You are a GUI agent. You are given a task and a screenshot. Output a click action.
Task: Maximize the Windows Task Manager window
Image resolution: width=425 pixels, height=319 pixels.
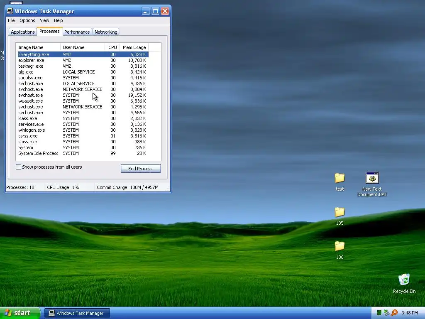pos(155,11)
